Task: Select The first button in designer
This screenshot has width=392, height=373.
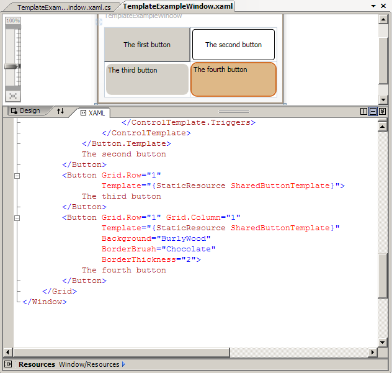Action: (x=147, y=45)
